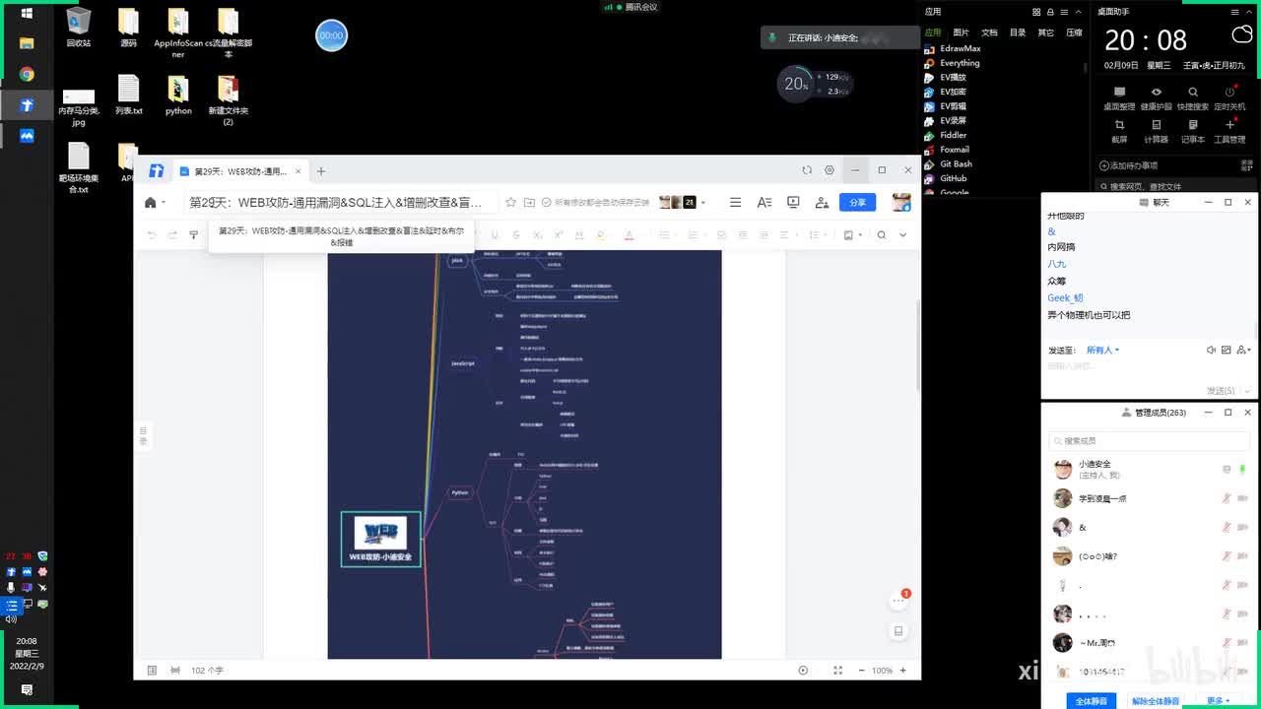The image size is (1261, 709).
Task: Zoom out with the minus button
Action: [x=860, y=671]
